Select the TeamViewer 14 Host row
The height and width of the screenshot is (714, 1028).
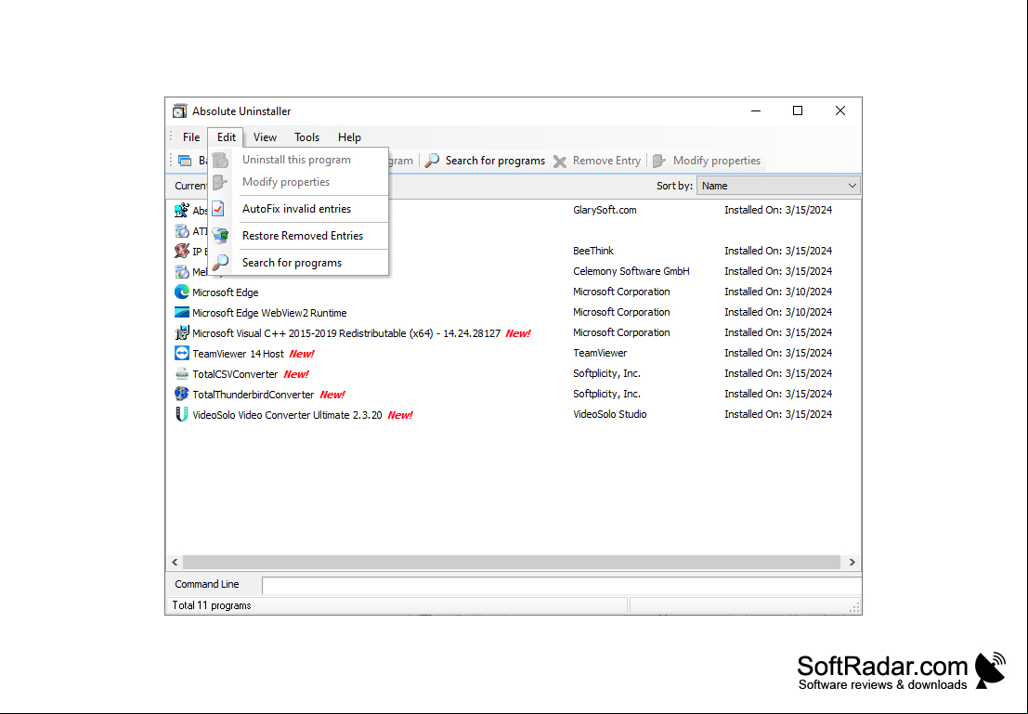click(514, 354)
